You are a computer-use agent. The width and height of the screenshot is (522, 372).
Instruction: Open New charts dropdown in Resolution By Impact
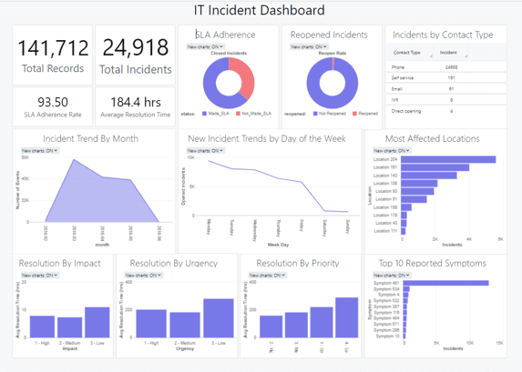40,276
